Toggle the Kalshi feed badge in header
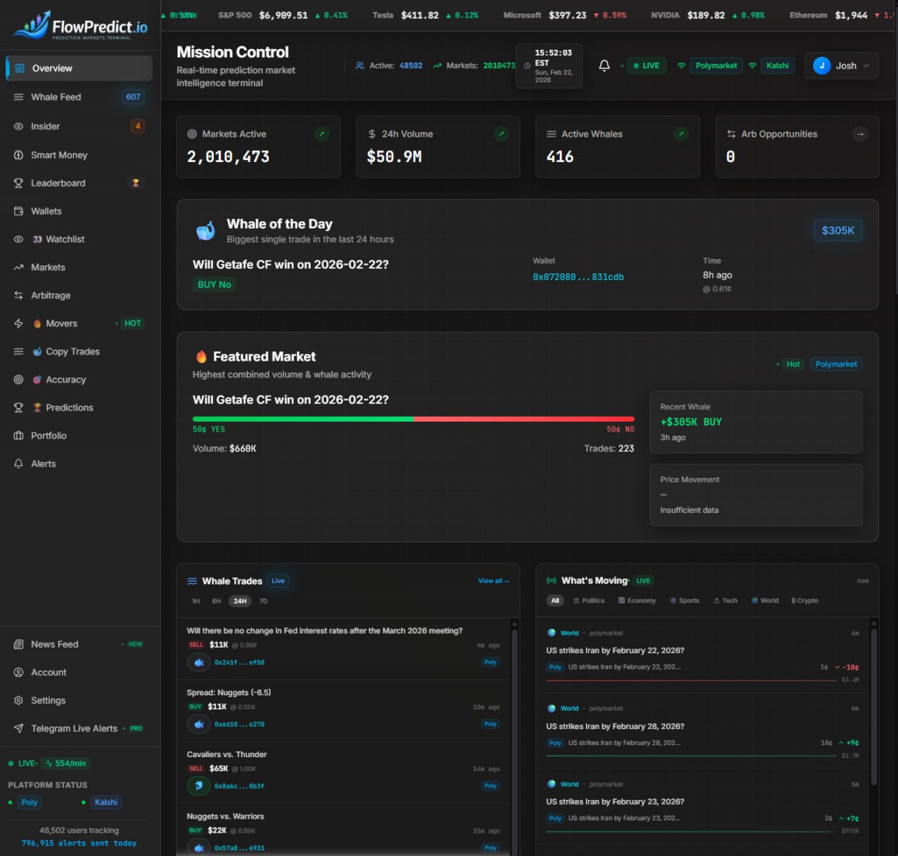898x856 pixels. click(x=777, y=65)
